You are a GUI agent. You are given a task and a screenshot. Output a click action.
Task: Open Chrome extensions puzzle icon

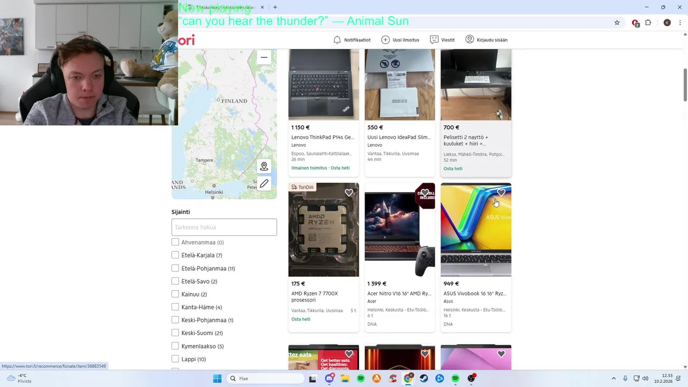pos(648,23)
